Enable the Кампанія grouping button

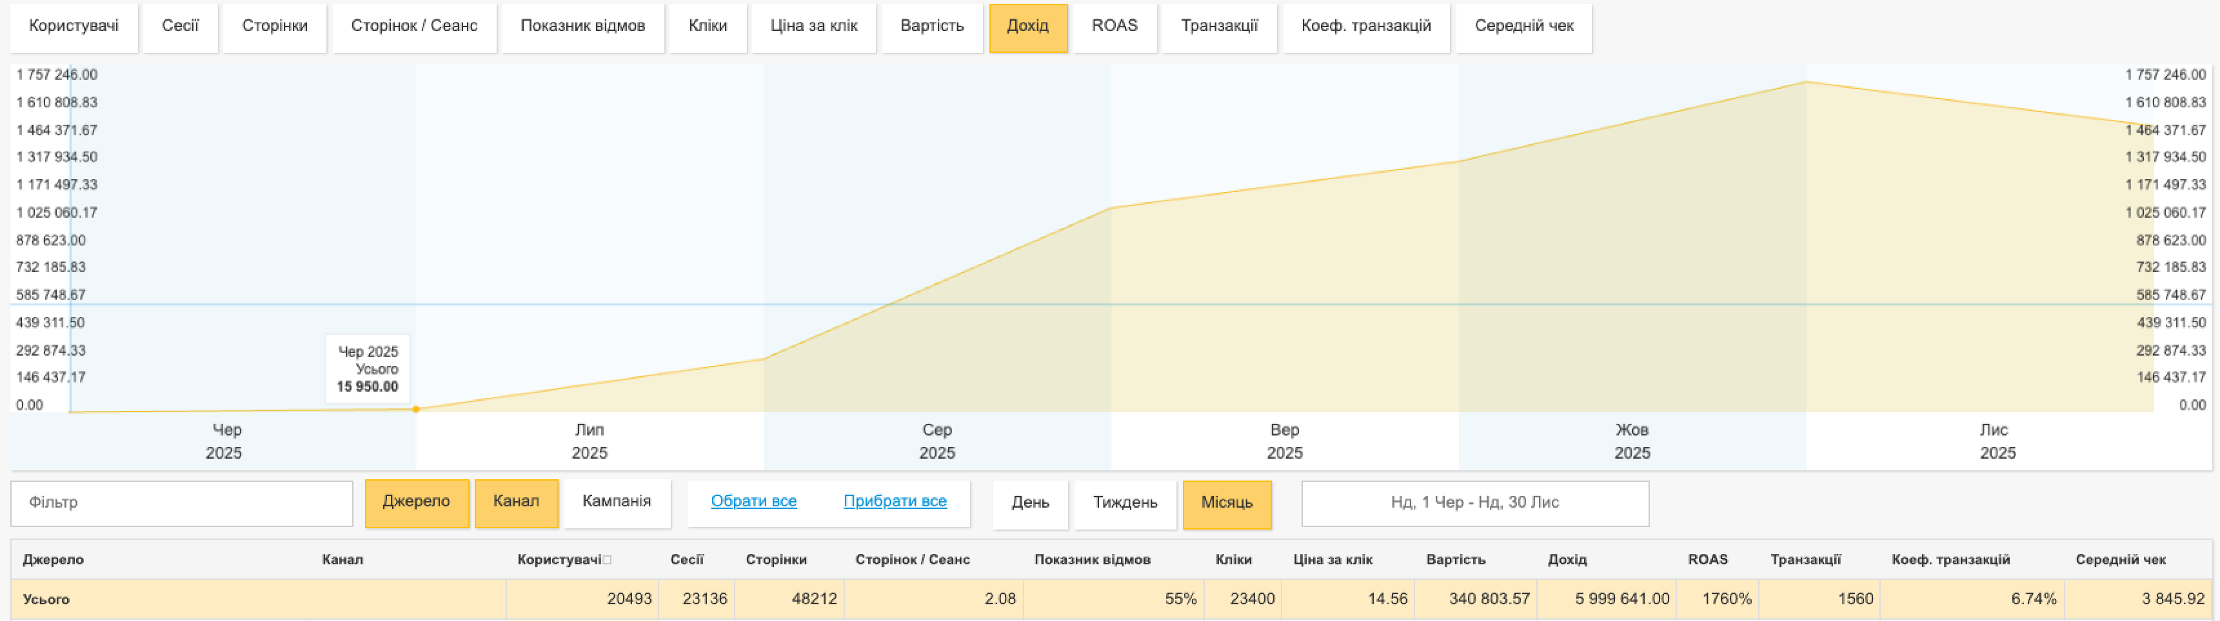617,503
